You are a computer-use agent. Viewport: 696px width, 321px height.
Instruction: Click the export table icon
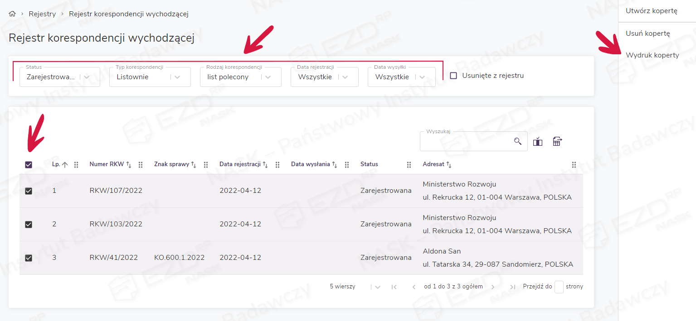coord(557,142)
